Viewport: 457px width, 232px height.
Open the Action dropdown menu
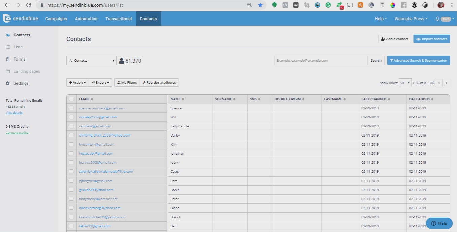pyautogui.click(x=77, y=82)
